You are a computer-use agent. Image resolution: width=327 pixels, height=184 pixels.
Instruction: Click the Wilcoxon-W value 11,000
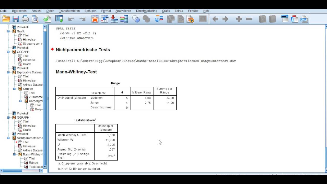click(x=110, y=140)
